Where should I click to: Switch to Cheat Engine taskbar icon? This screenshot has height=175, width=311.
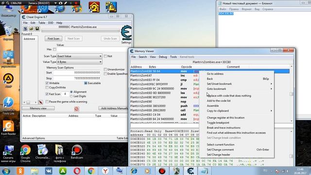coord(190,171)
